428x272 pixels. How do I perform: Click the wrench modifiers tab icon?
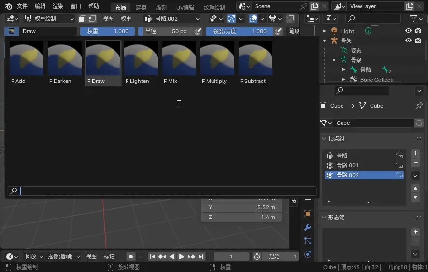click(308, 227)
